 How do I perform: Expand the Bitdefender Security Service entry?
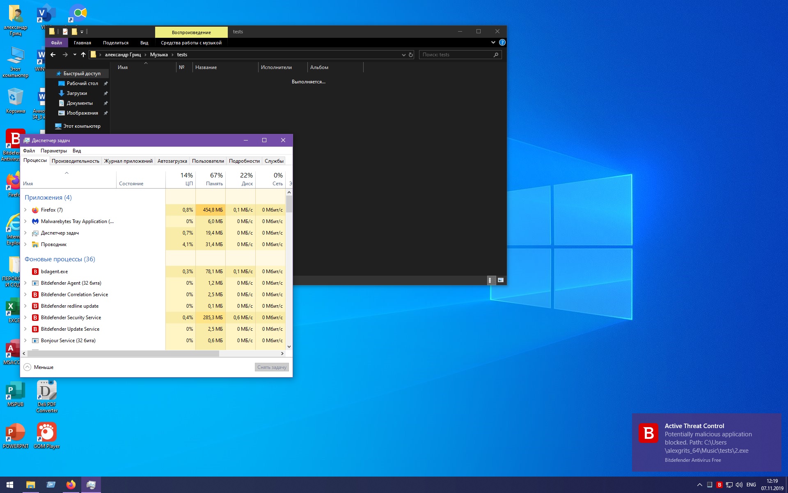(x=25, y=318)
